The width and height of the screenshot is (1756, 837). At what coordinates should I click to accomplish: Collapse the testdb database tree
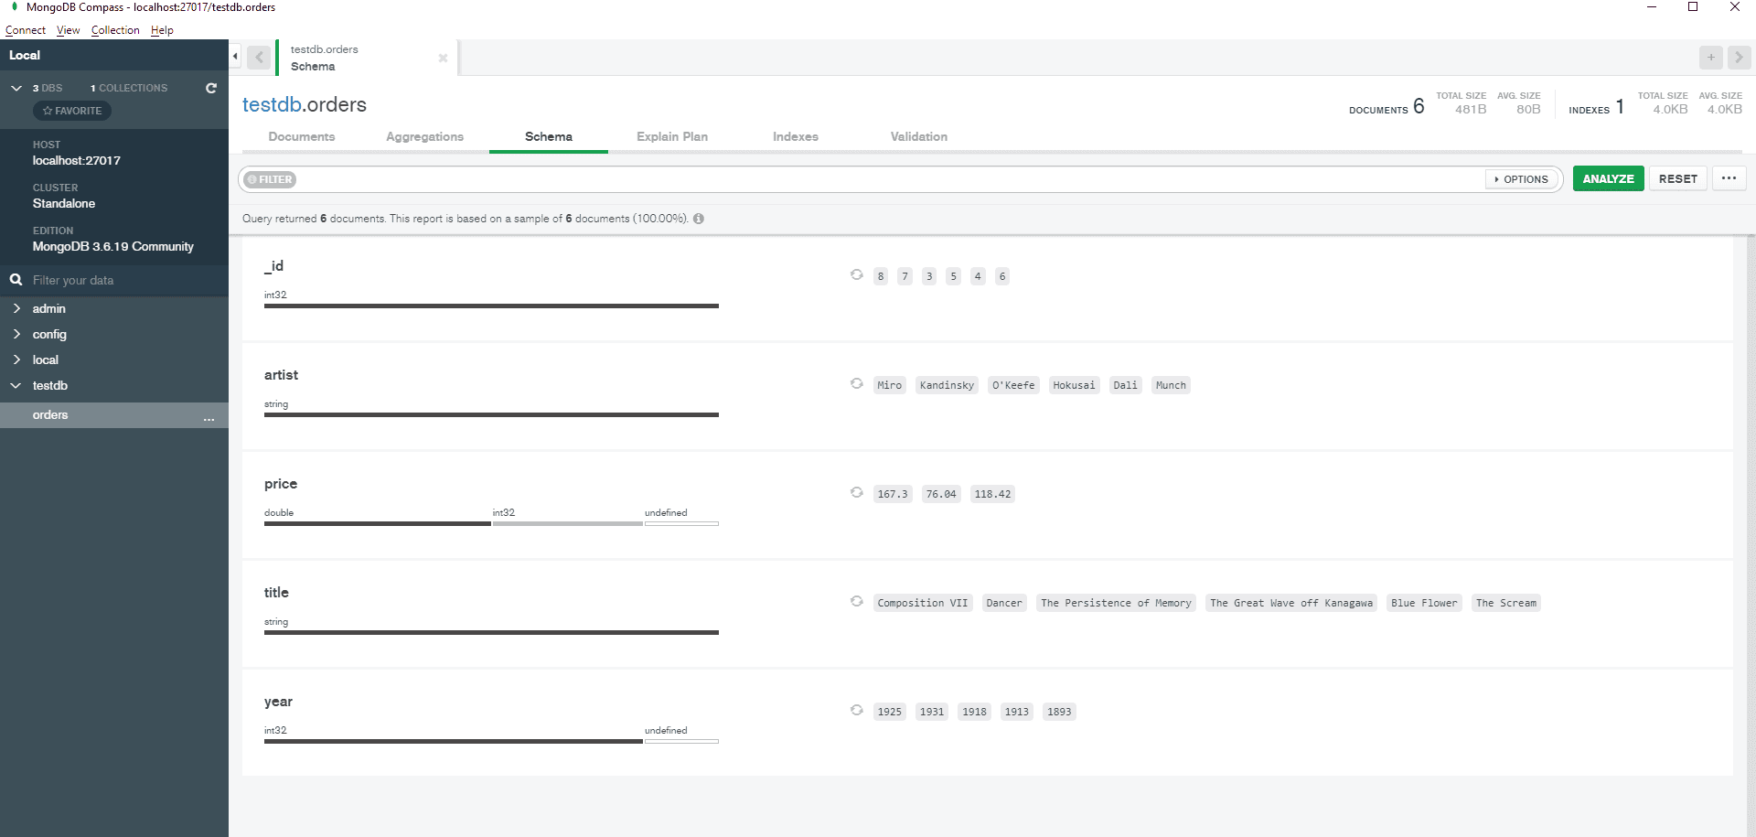[x=16, y=386]
